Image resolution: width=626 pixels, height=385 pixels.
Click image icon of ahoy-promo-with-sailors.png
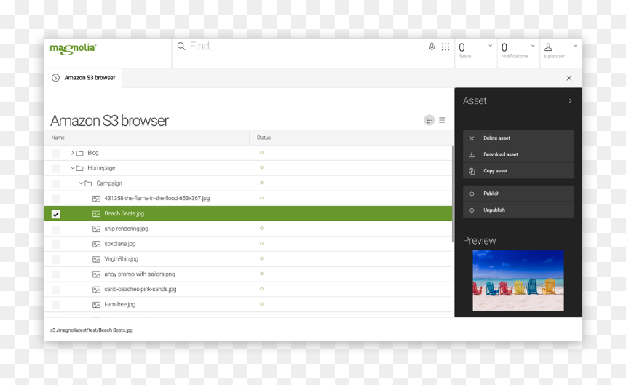96,274
